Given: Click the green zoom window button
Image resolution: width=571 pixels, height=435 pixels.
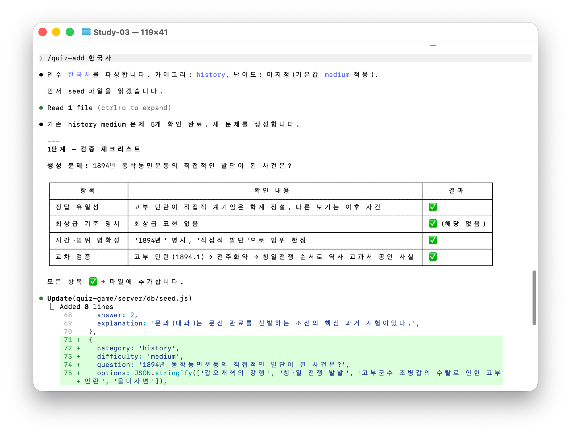Looking at the screenshot, I should [x=70, y=32].
